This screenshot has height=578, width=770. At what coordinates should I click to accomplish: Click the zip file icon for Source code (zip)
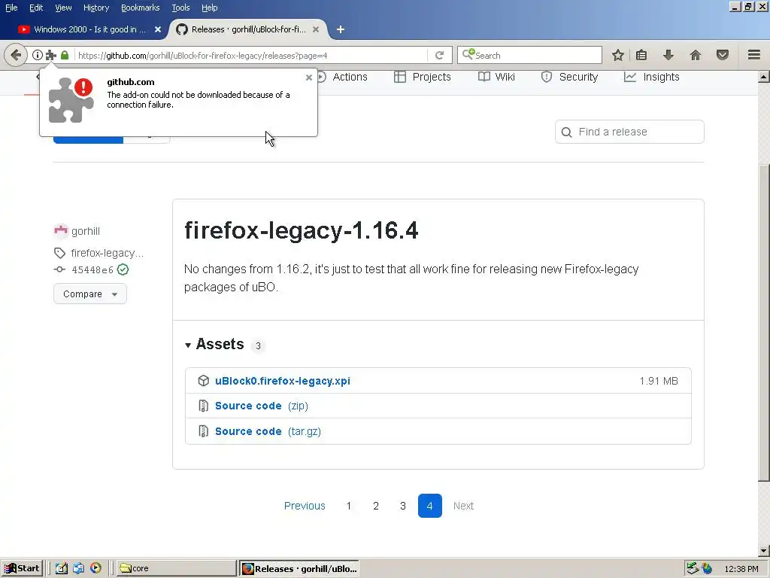tap(203, 406)
